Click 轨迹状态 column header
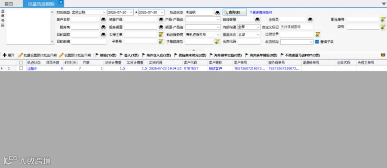The image size is (387, 168). coord(35,63)
